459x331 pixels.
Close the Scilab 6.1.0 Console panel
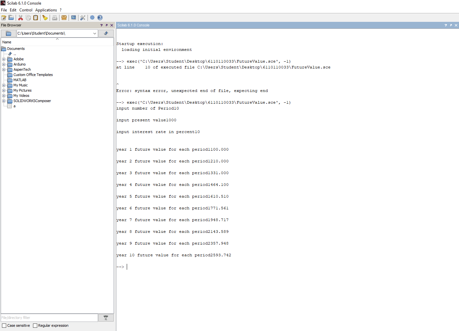coord(456,25)
